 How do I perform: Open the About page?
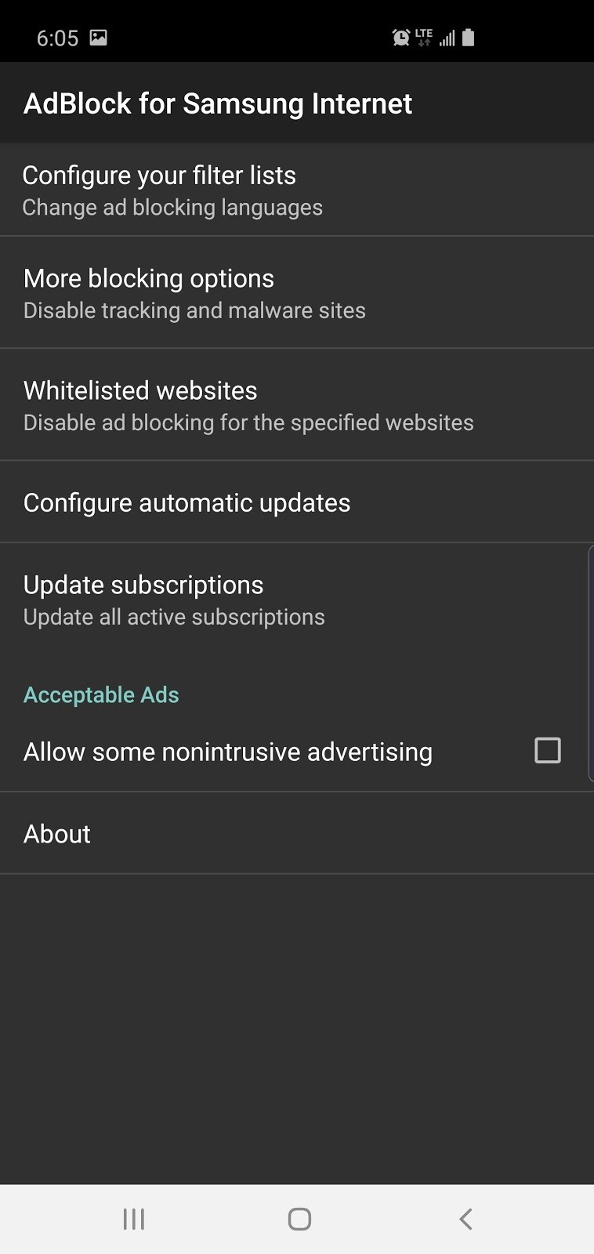click(x=57, y=834)
